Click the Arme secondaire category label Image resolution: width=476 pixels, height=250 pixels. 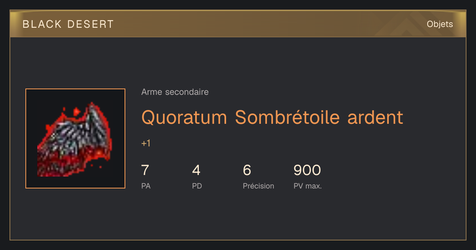tap(175, 92)
